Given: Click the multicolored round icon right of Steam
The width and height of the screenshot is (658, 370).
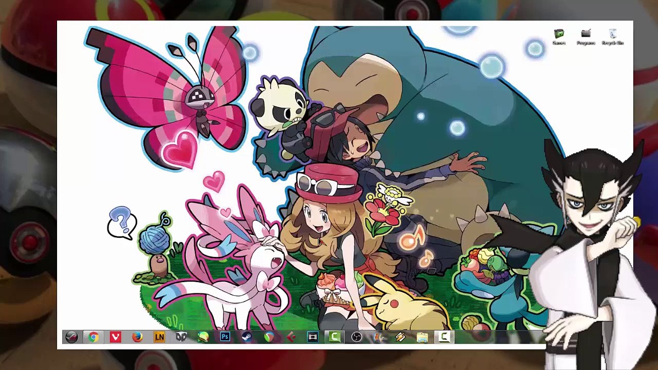Looking at the screenshot, I should point(269,337).
